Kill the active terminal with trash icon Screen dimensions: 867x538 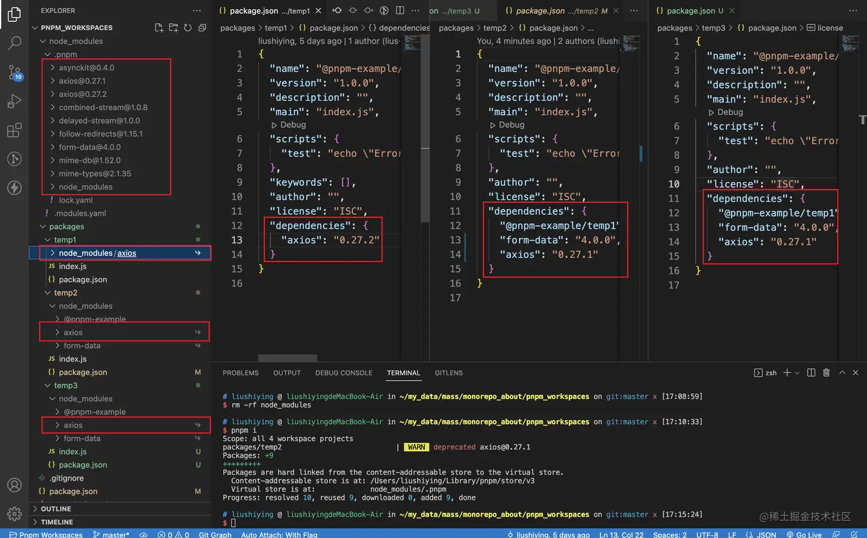826,372
